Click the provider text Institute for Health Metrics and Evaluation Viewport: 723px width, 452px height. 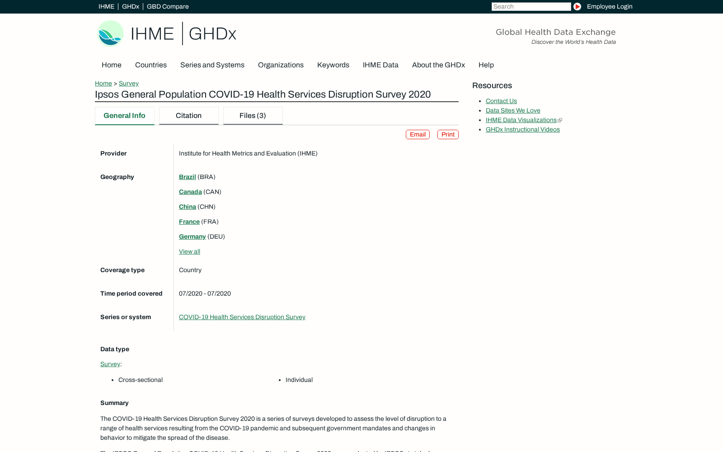[248, 154]
